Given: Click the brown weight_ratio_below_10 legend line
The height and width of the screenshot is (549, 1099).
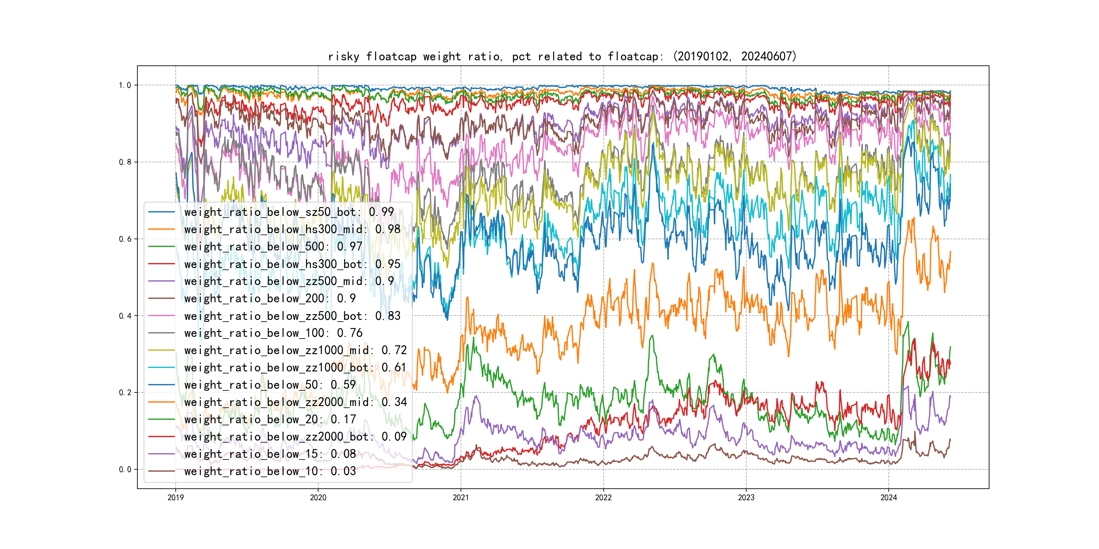Looking at the screenshot, I should [162, 471].
